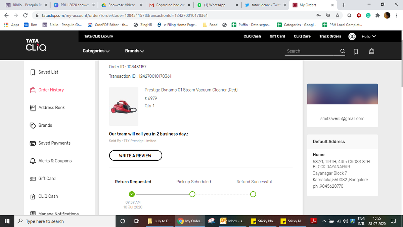Expand the Brands dropdown in header
Image resolution: width=403 pixels, height=227 pixels.
[135, 51]
